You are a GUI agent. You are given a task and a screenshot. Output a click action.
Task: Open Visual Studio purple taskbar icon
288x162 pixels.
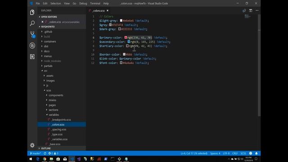tap(79, 159)
